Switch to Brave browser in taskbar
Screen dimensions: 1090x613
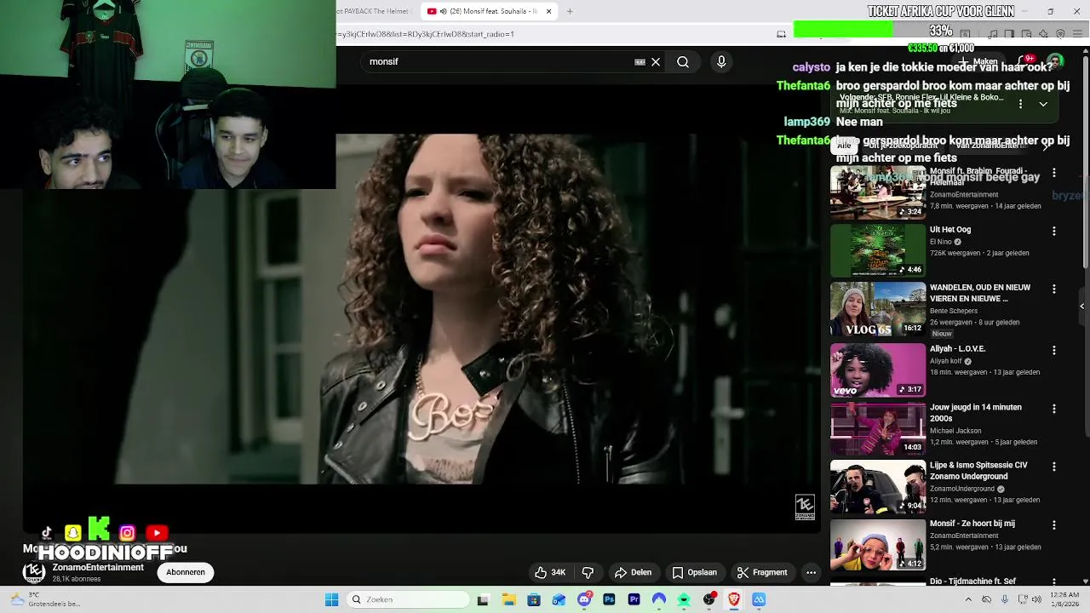733,599
